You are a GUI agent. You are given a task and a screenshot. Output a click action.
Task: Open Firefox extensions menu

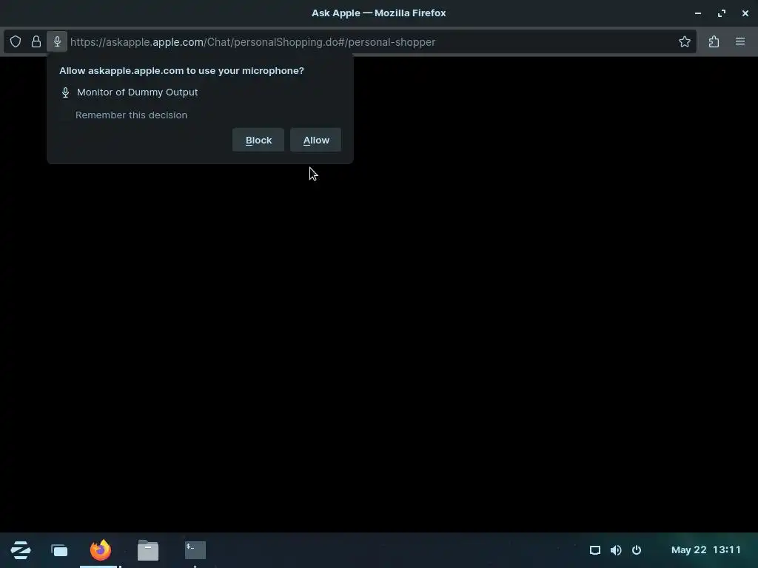click(x=714, y=42)
